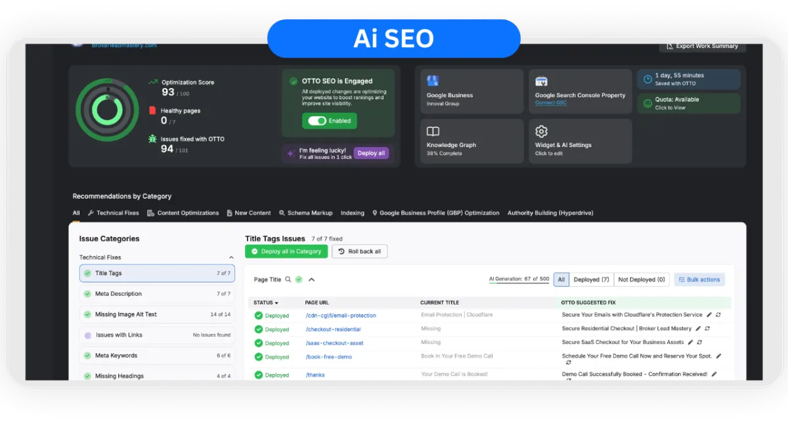Click the Page Title search icon

point(288,280)
